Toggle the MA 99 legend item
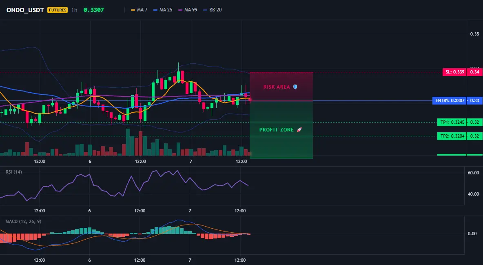483x265 pixels. click(x=188, y=10)
